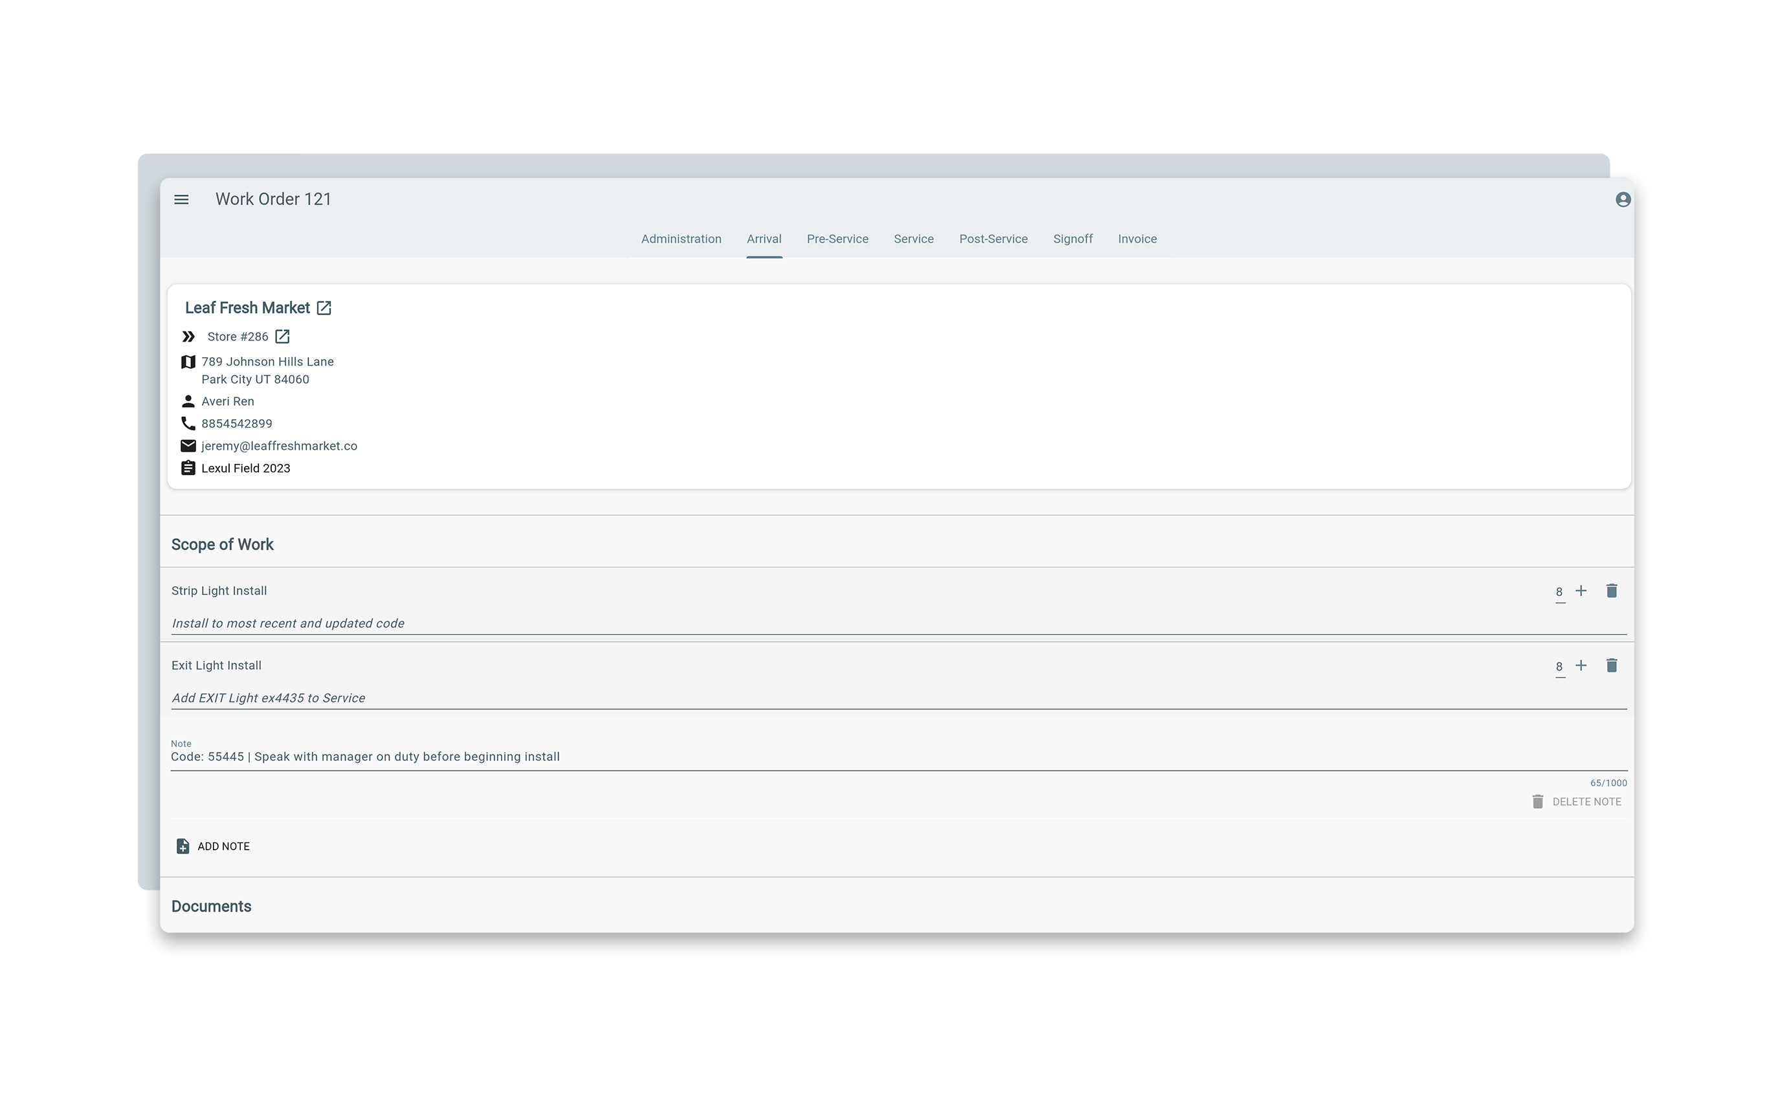Click the double chevron beside Store #286
1780x1100 pixels.
click(188, 337)
